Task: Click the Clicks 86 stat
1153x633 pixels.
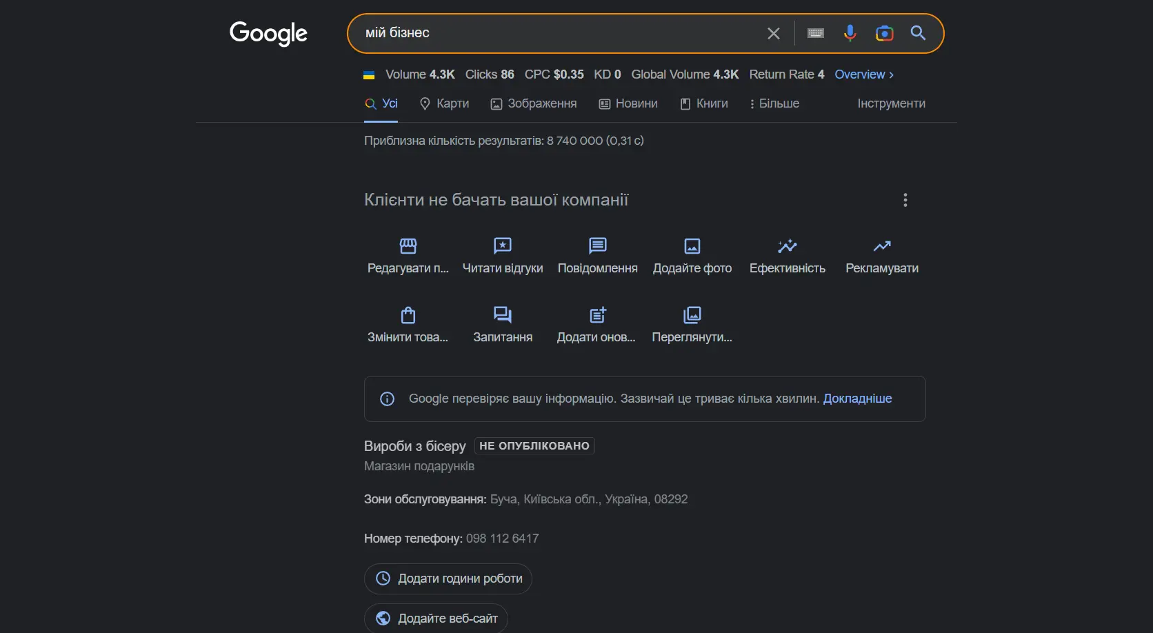Action: (x=490, y=74)
